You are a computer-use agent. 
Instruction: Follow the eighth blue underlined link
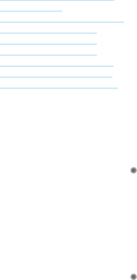pyautogui.click(x=56, y=77)
